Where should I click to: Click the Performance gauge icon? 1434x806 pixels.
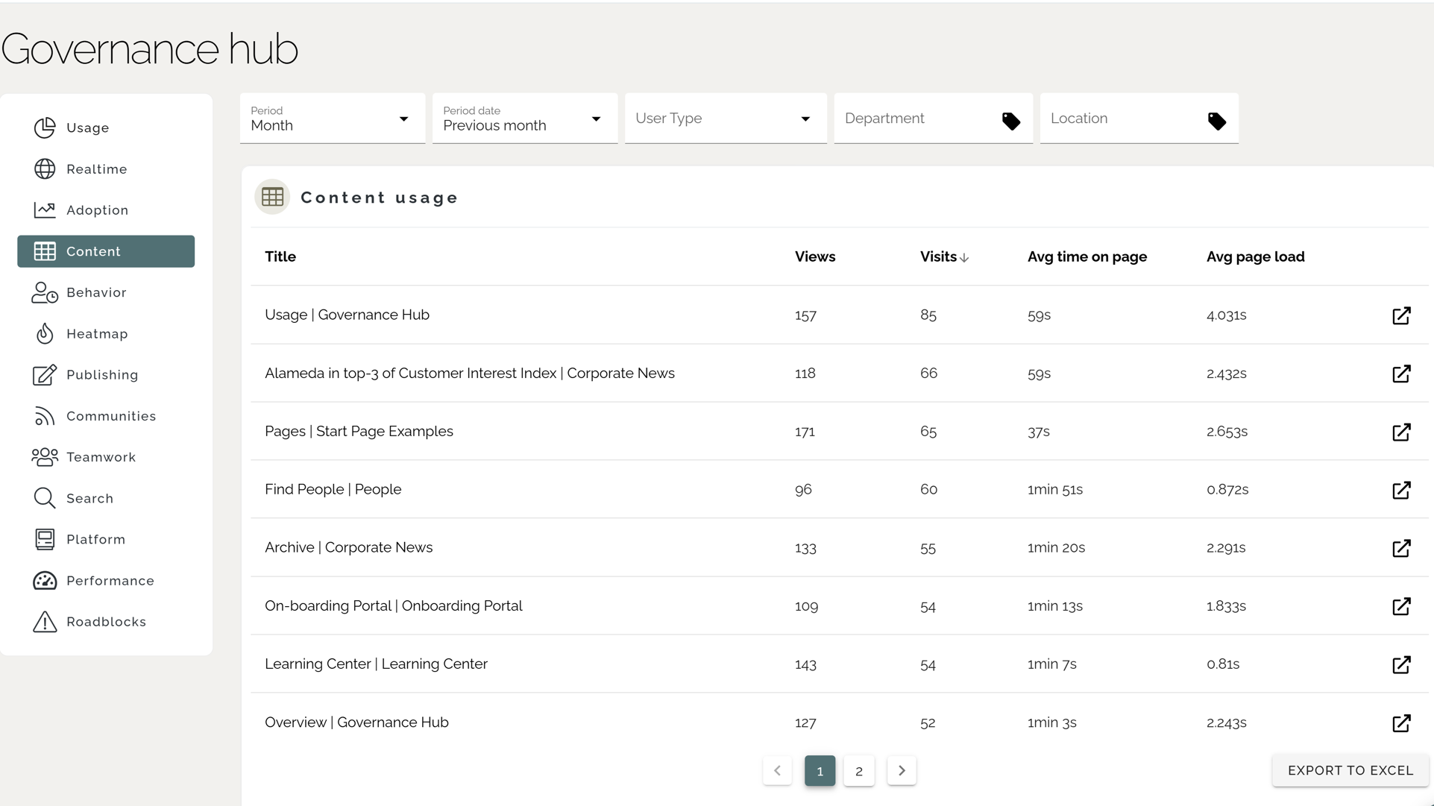tap(45, 580)
